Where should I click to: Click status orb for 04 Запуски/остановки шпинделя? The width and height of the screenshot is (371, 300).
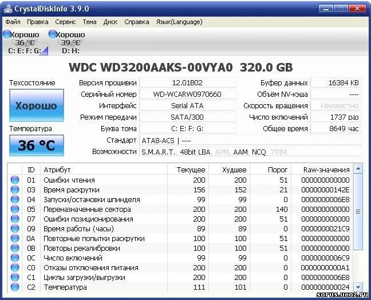coord(15,199)
